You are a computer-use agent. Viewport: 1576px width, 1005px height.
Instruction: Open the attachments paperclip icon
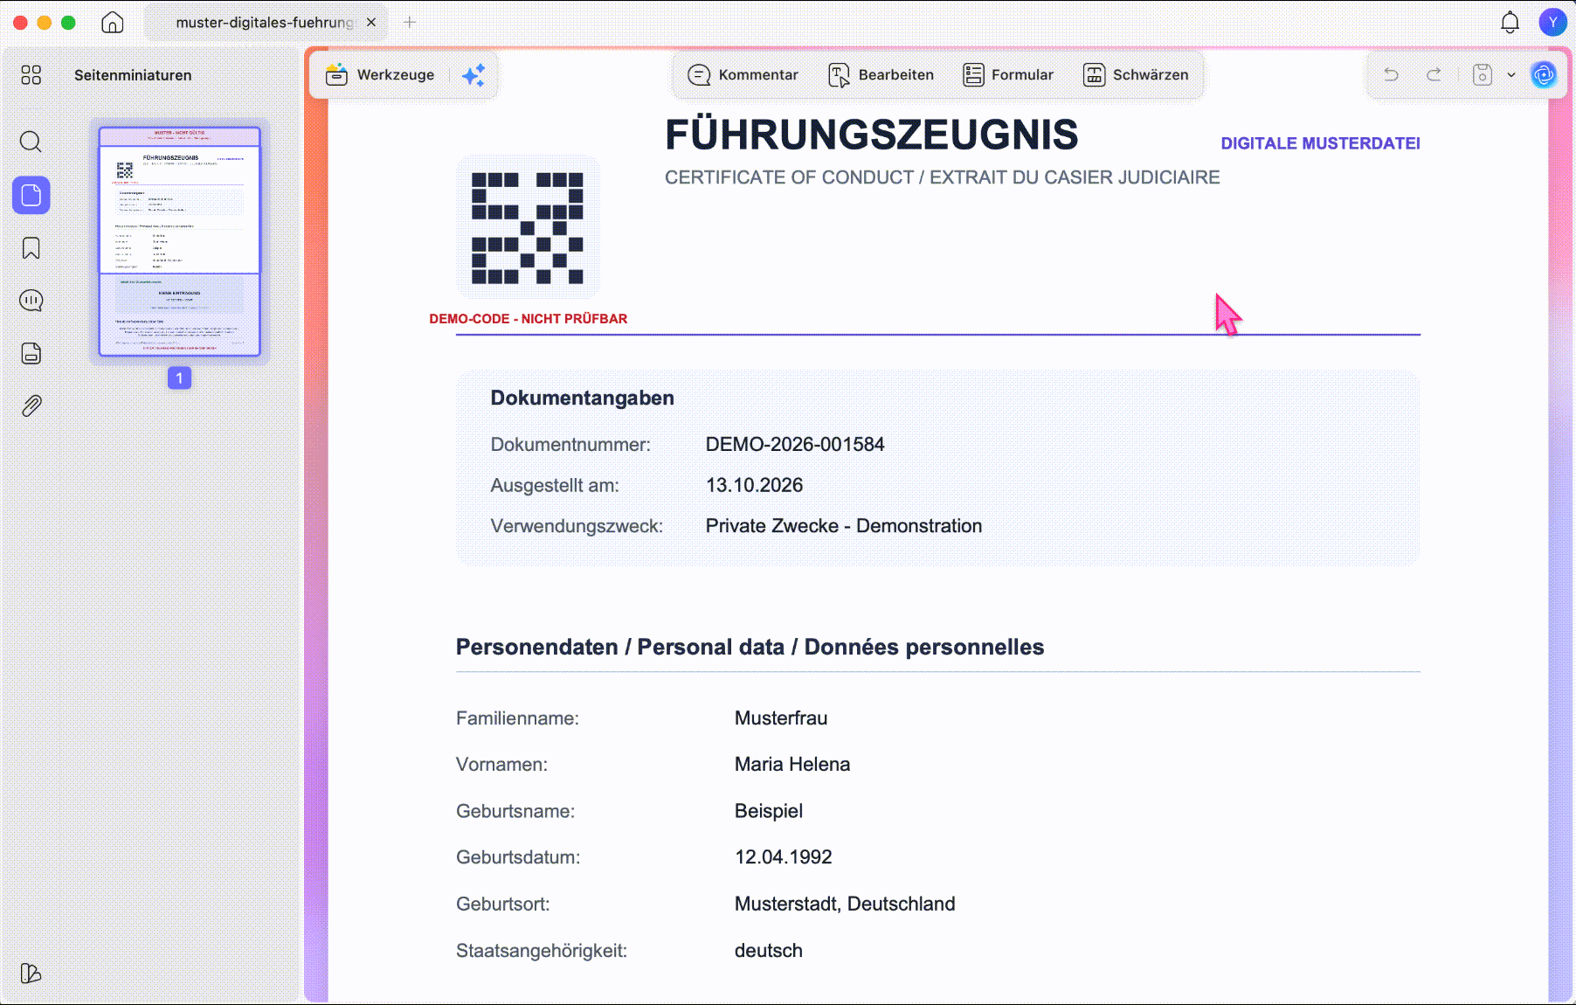click(x=31, y=405)
